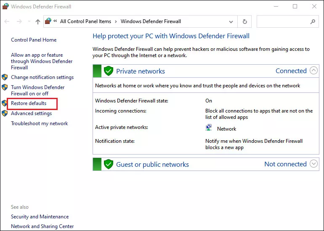Close the Windows Defender Firewall window
Screen dimensions: 324x231
tap(314, 6)
